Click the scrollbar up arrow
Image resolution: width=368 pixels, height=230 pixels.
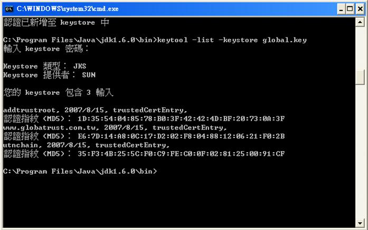click(x=360, y=22)
